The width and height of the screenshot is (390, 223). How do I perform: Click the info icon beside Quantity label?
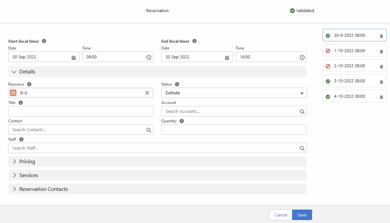tap(182, 121)
